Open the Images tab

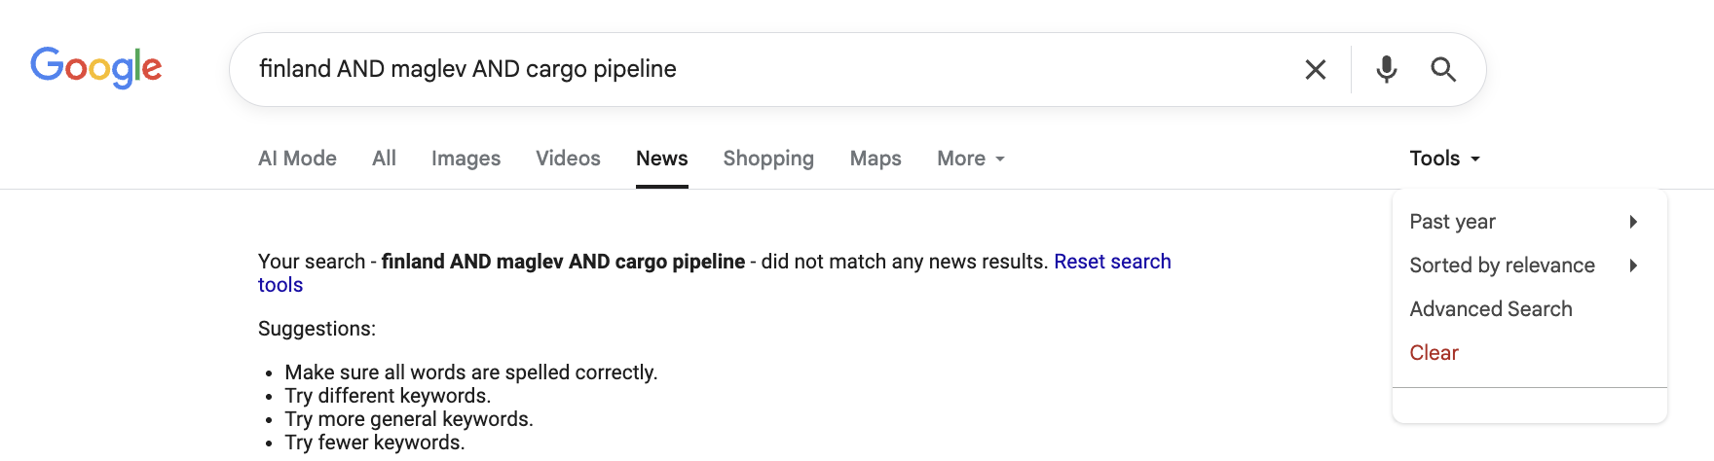pos(466,159)
